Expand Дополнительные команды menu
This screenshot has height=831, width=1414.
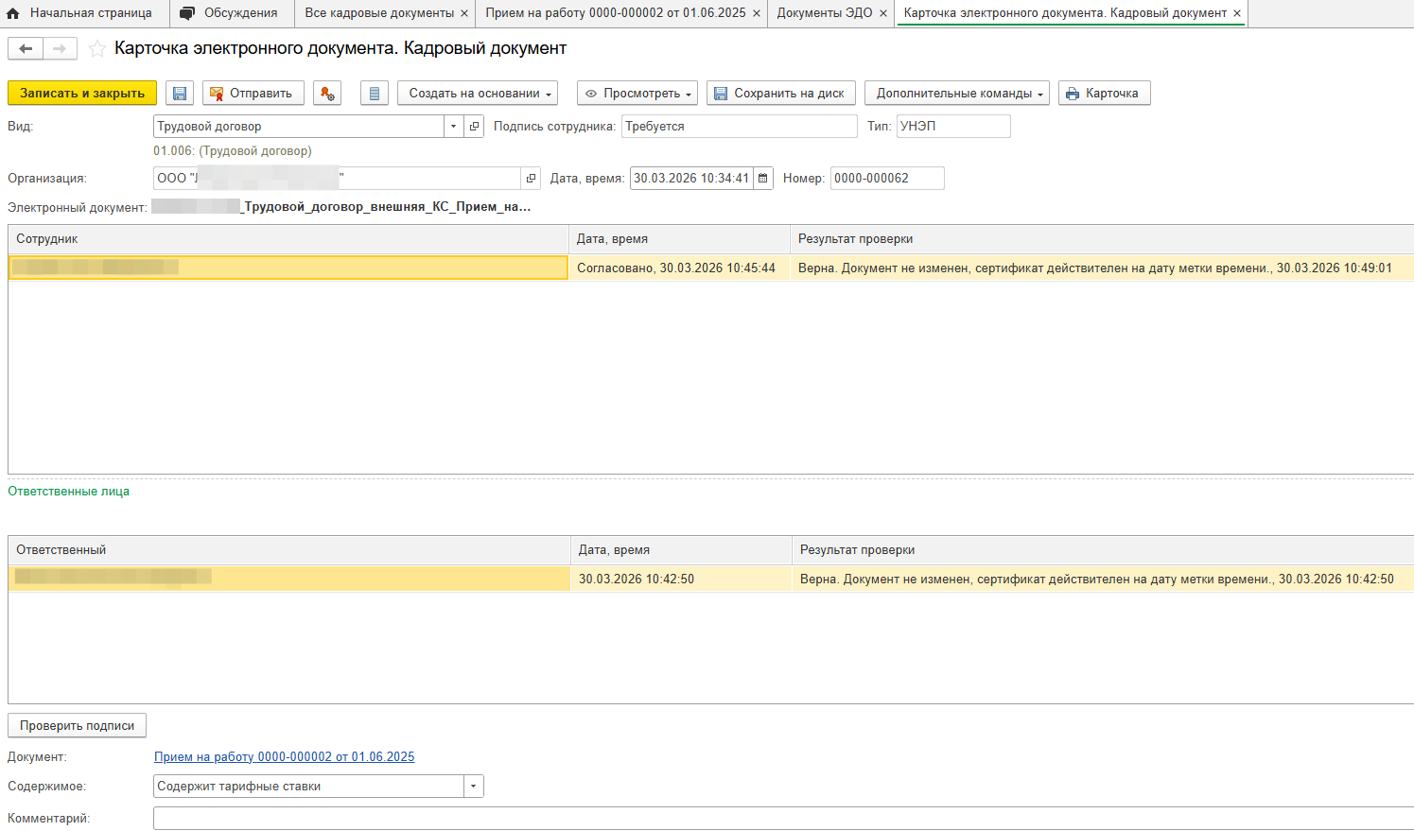click(x=956, y=94)
